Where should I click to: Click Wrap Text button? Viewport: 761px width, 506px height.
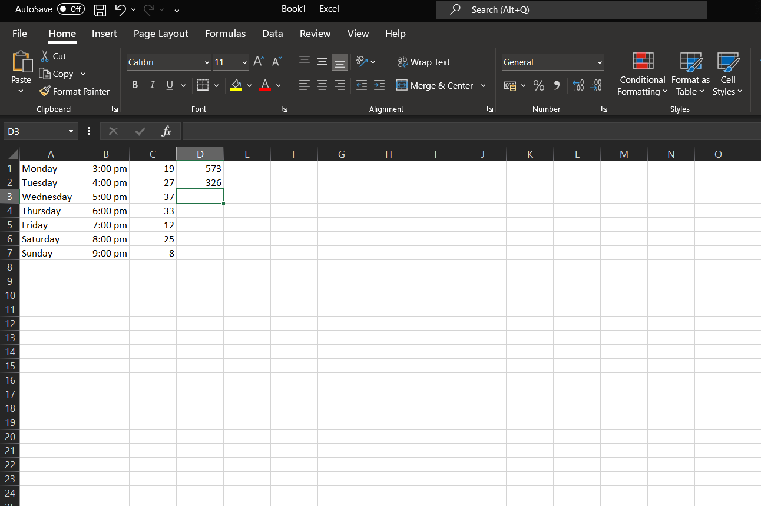(x=424, y=62)
